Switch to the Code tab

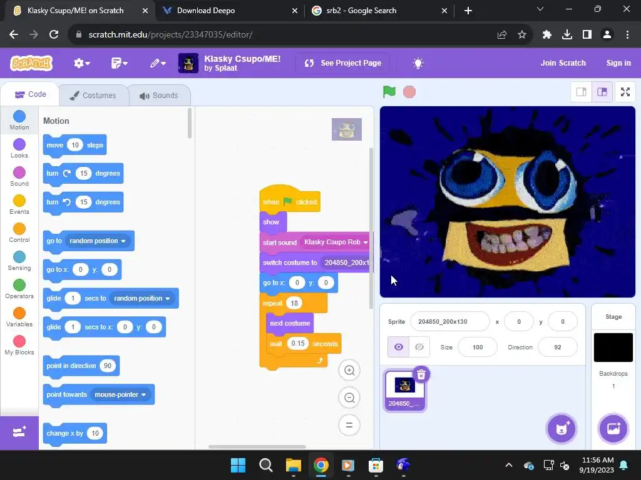(x=30, y=94)
